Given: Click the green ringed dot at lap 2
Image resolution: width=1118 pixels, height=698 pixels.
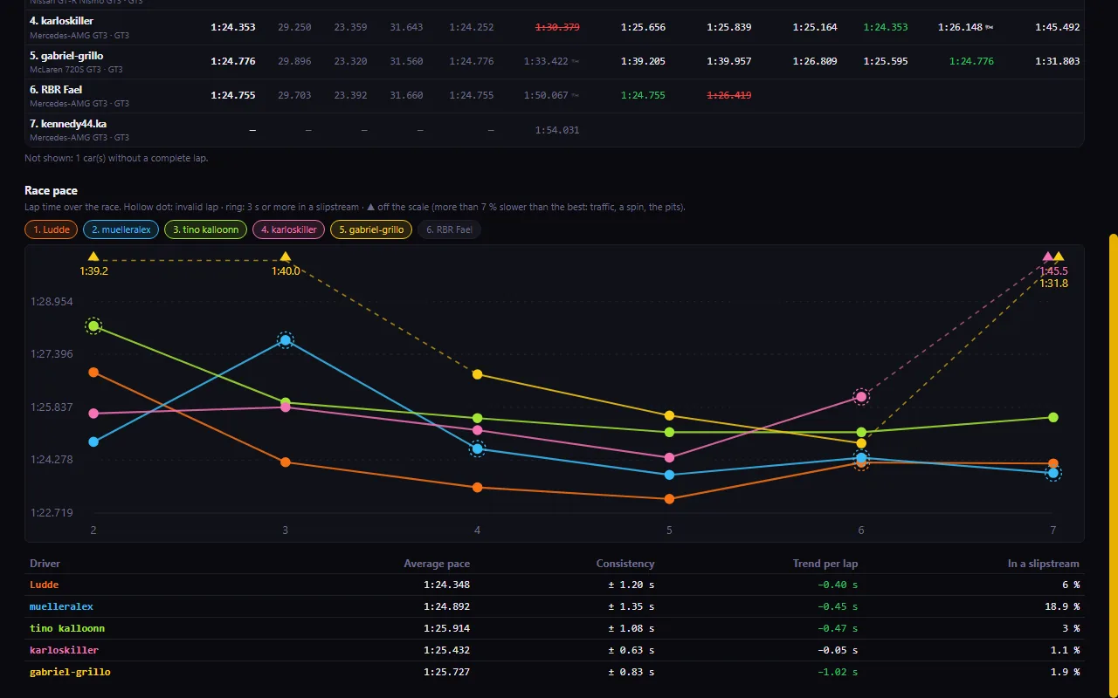Looking at the screenshot, I should click(x=93, y=326).
